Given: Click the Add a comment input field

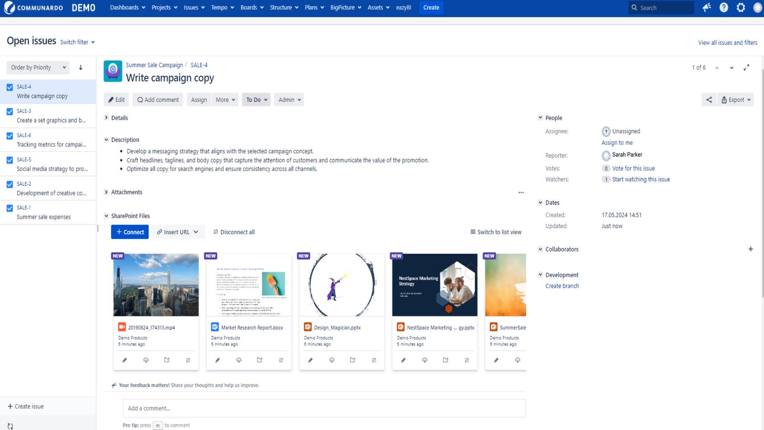Looking at the screenshot, I should coord(324,408).
